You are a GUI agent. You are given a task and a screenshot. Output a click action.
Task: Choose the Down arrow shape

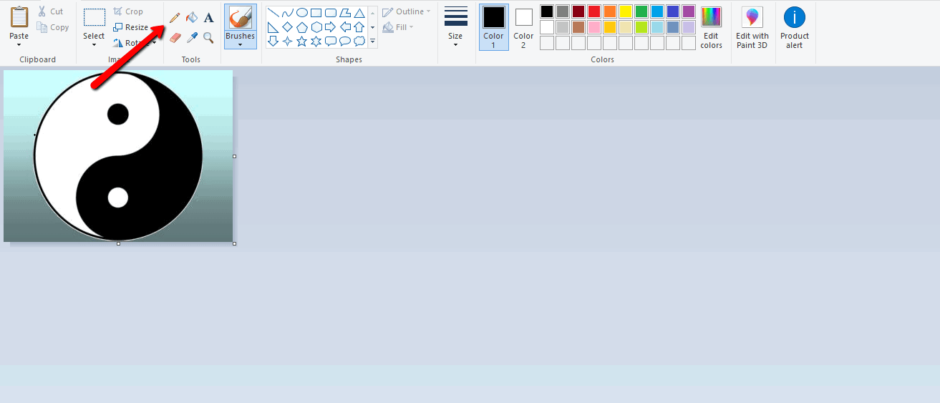[273, 42]
